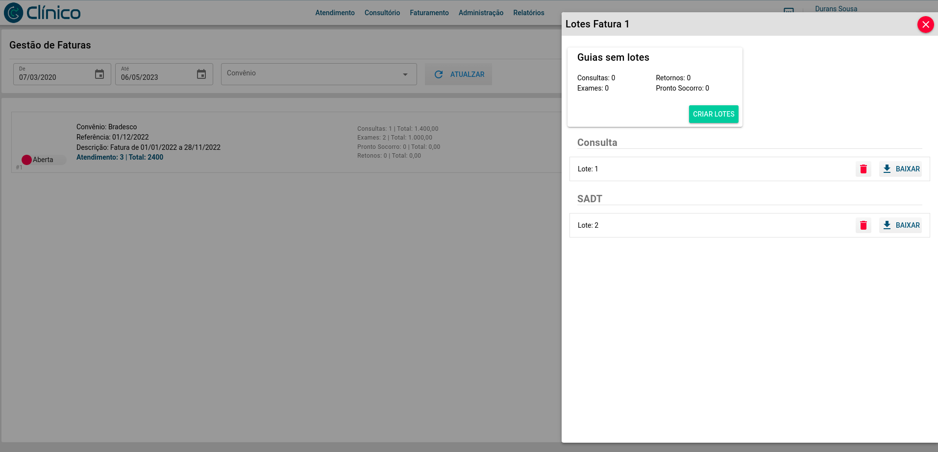Click the Atualzar refresh button
Image resolution: width=938 pixels, height=452 pixels.
(458, 74)
